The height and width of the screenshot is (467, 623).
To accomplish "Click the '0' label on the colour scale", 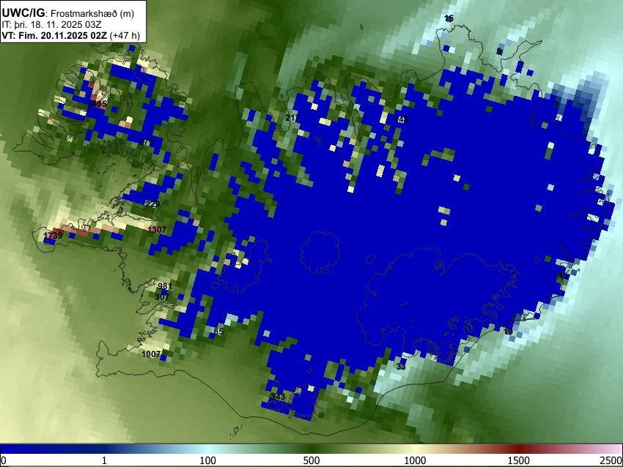I will [x=4, y=460].
